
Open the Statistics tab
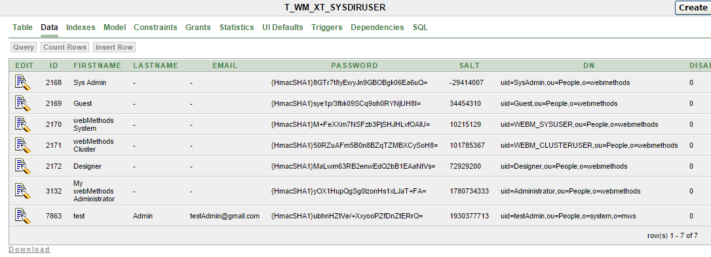click(237, 27)
